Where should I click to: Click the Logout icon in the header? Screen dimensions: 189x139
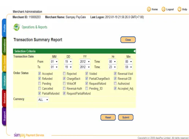tap(163, 9)
